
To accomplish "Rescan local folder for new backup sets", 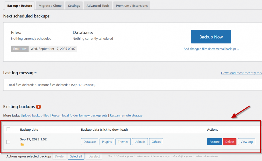I will click(x=79, y=115).
